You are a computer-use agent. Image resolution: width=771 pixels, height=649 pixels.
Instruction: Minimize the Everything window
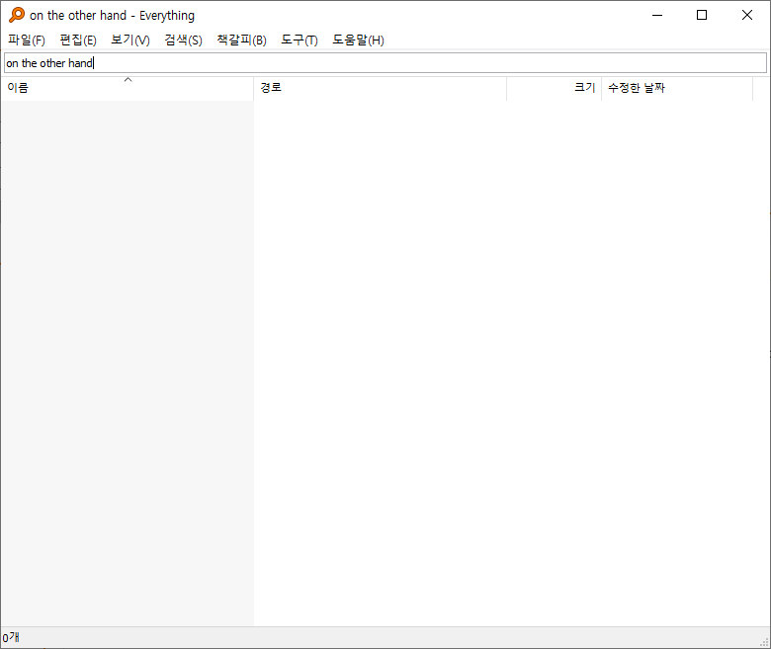[657, 15]
